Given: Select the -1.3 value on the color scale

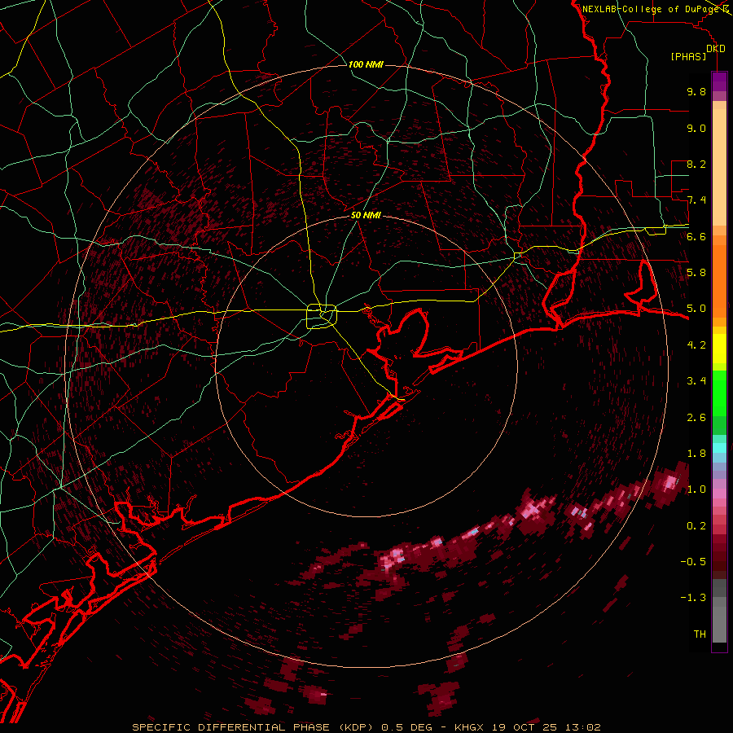Looking at the screenshot, I should click(693, 598).
